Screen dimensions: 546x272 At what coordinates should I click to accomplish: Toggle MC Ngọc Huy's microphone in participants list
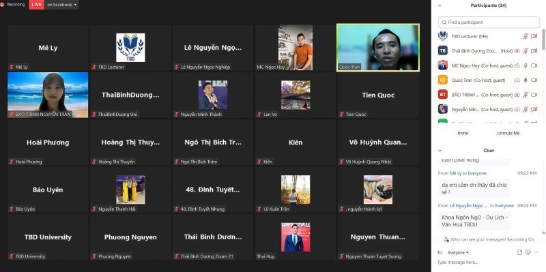[x=526, y=65]
